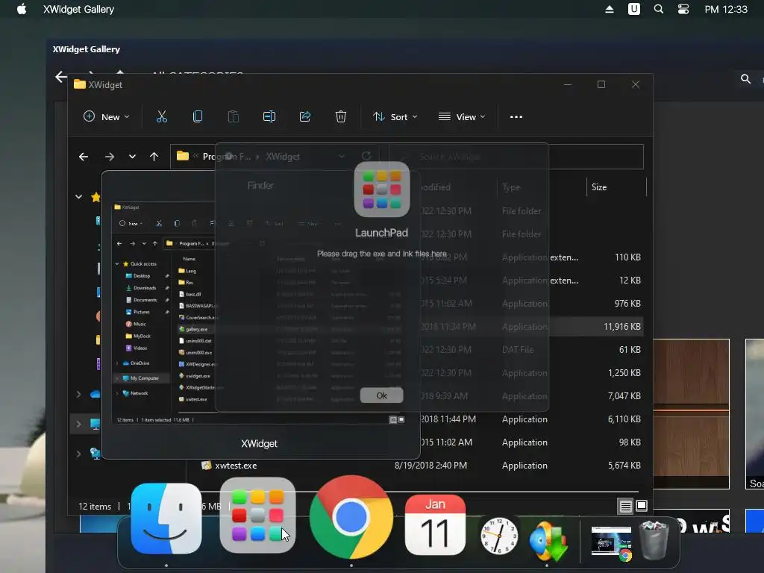Open the Sort dropdown

click(x=395, y=117)
